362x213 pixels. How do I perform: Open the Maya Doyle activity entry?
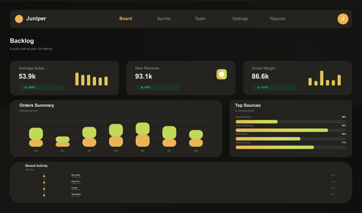[x=76, y=176]
